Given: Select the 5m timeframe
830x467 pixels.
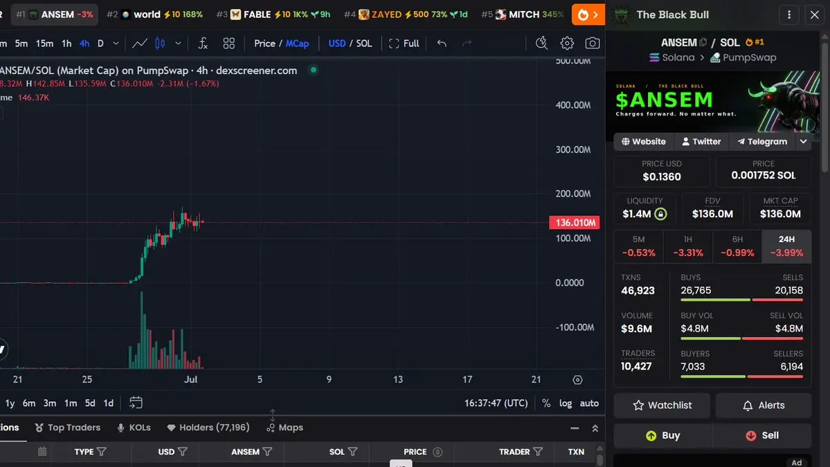Looking at the screenshot, I should [x=21, y=44].
